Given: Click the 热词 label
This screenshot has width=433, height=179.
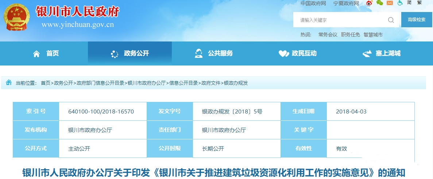Looking at the screenshot, I should click(306, 35).
